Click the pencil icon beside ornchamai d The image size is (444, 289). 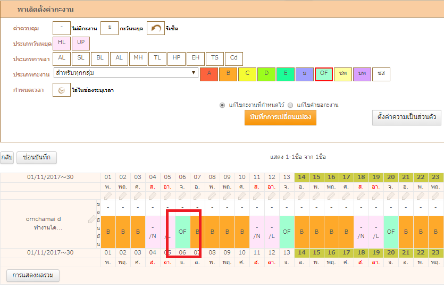(92, 219)
